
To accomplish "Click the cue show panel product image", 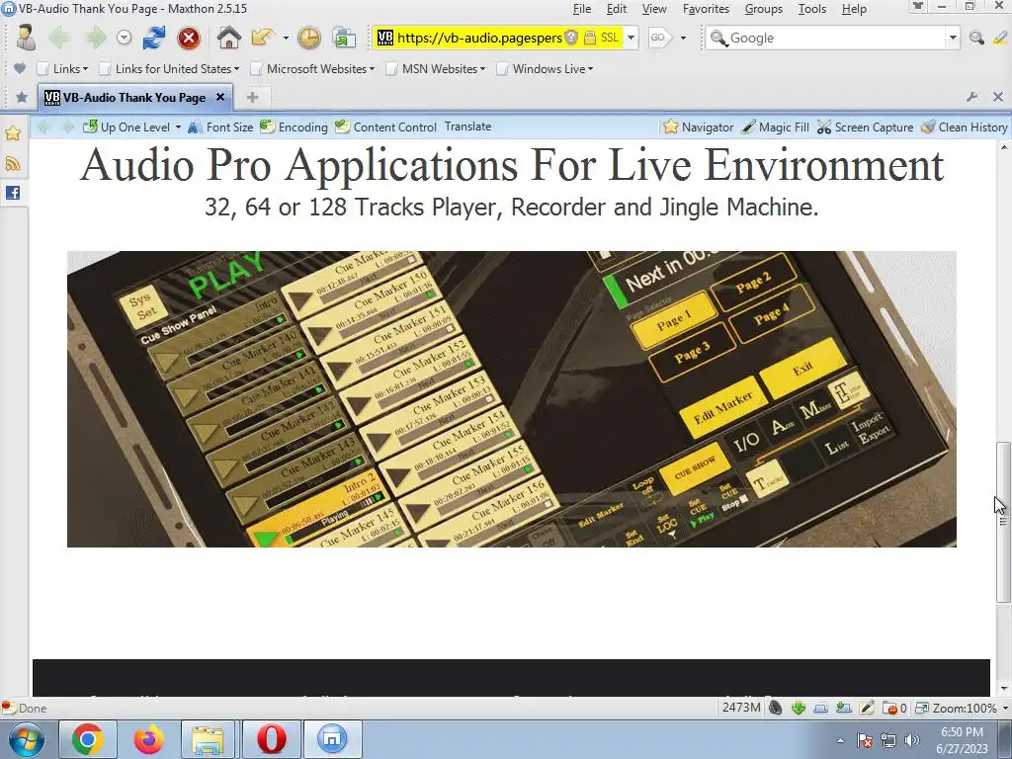I will click(x=512, y=399).
